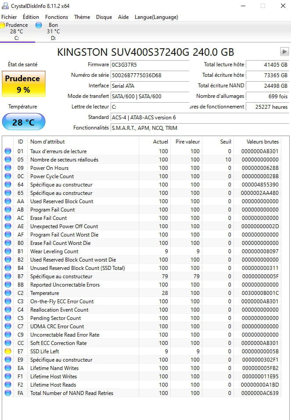291x420 pixels.
Task: Click the raw value 0000000AC639
Action: coord(260,393)
